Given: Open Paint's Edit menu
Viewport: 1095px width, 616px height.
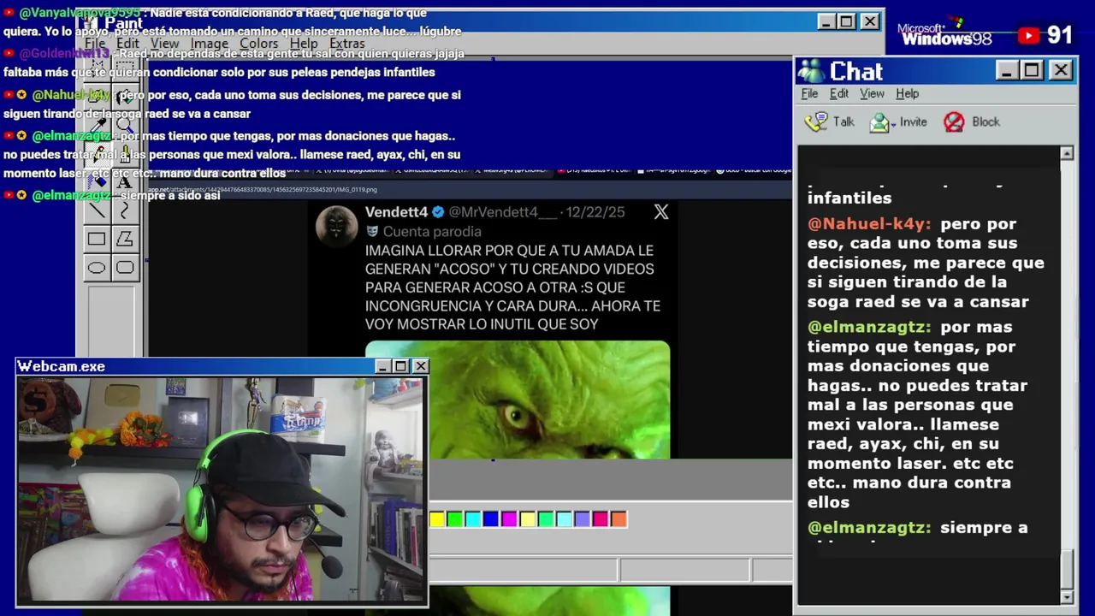Looking at the screenshot, I should click(x=127, y=44).
